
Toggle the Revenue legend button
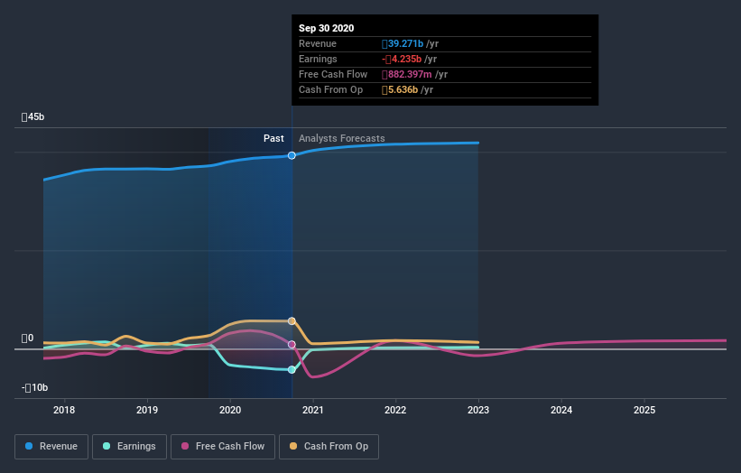click(51, 447)
